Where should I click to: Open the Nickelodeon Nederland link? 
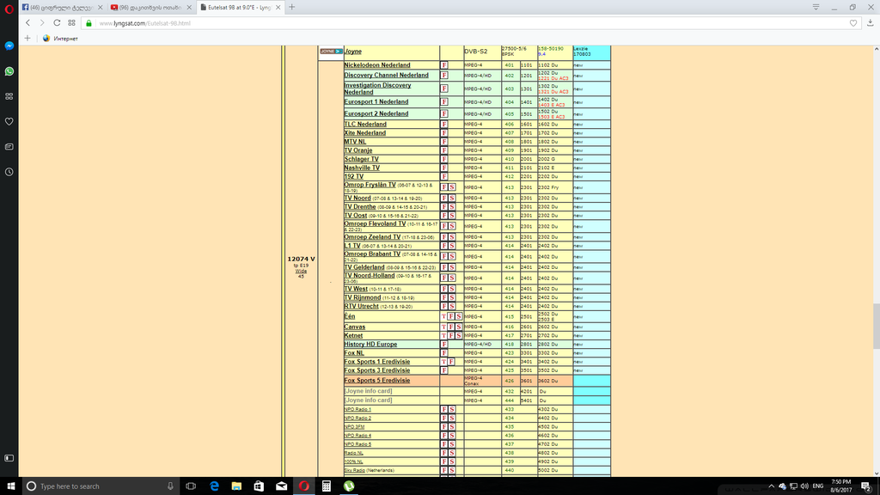[x=377, y=65]
